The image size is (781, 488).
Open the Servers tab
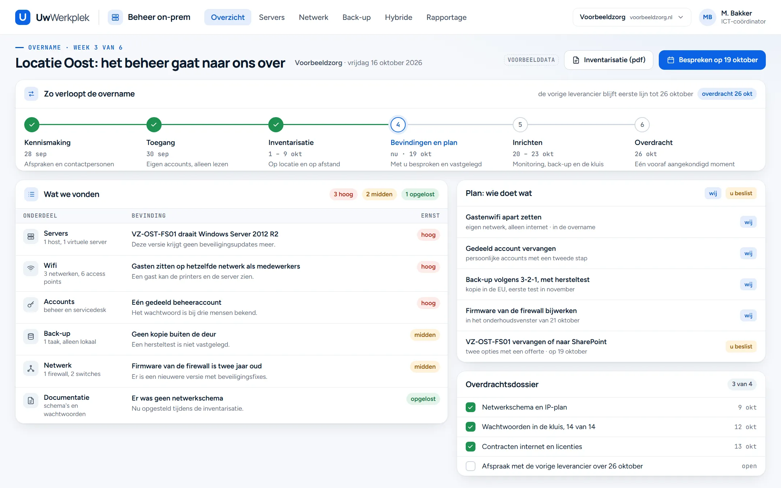(x=272, y=17)
